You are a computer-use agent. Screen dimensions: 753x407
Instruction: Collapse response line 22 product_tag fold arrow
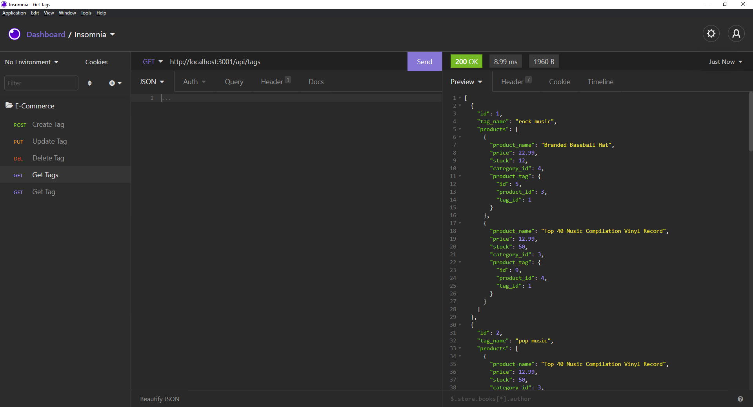[x=460, y=262]
